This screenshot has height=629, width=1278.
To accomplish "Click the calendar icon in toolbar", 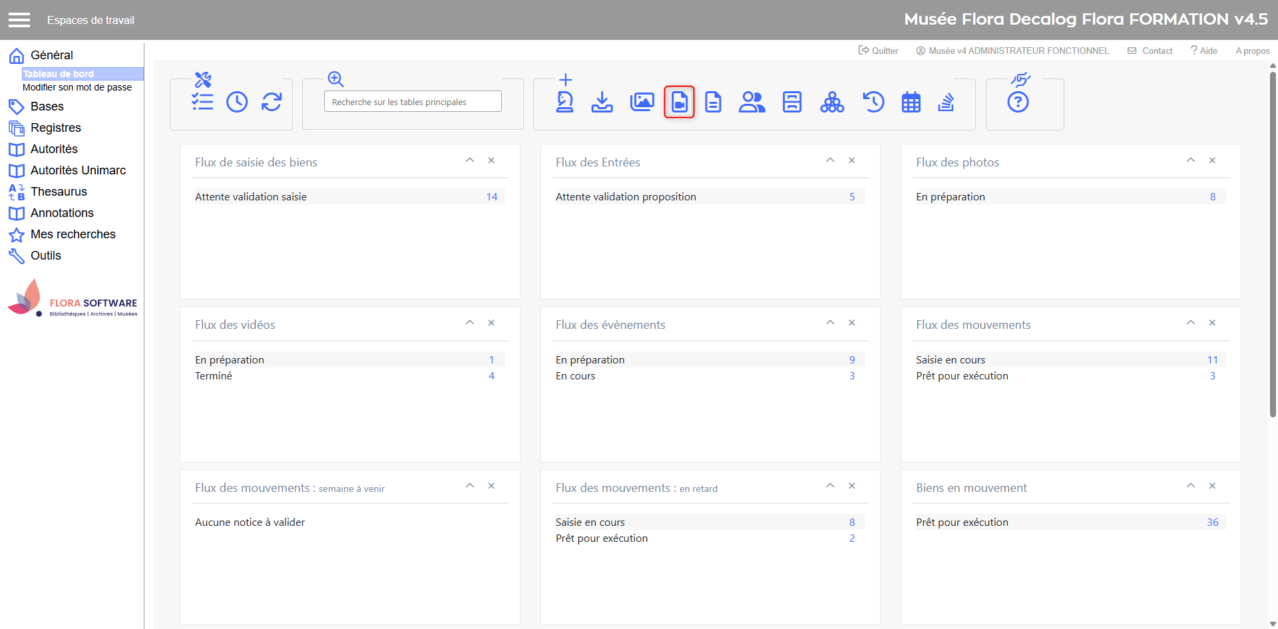I will [911, 102].
